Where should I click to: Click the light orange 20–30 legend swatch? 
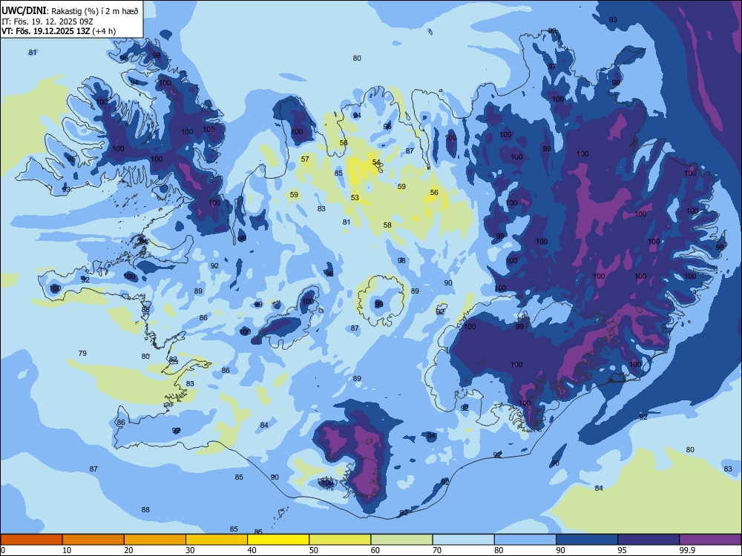(155, 540)
